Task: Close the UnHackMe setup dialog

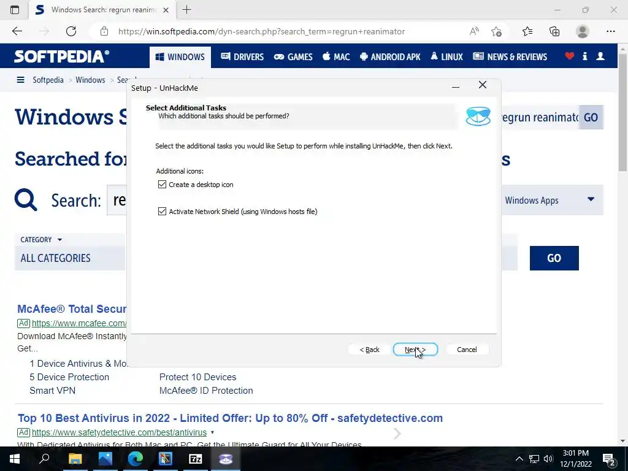Action: [x=483, y=85]
